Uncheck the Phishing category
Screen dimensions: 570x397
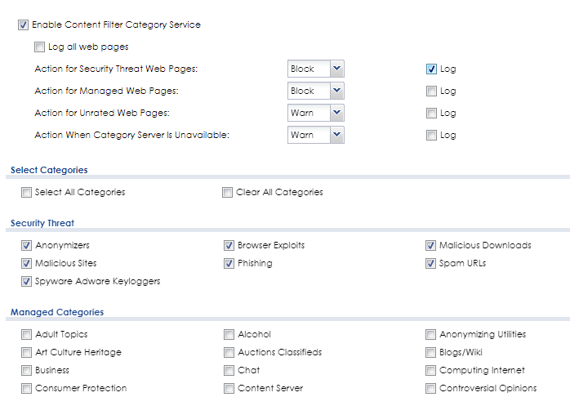click(x=229, y=264)
